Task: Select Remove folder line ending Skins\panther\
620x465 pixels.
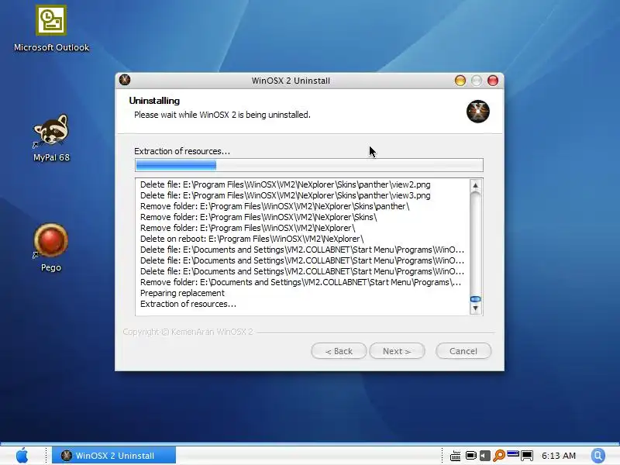Action: [x=275, y=206]
